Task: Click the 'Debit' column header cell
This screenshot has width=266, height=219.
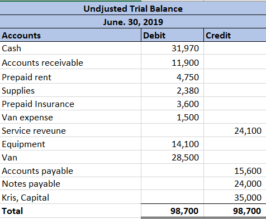Action: (172, 35)
